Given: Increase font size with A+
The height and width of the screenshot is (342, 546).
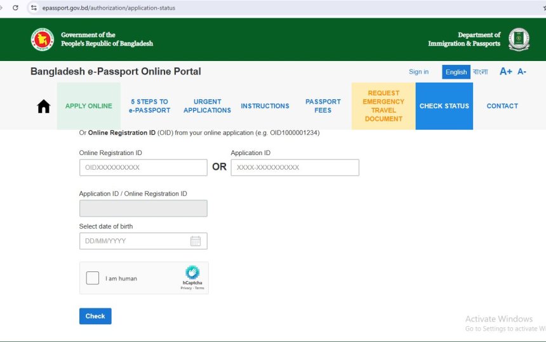Looking at the screenshot, I should click(x=505, y=72).
